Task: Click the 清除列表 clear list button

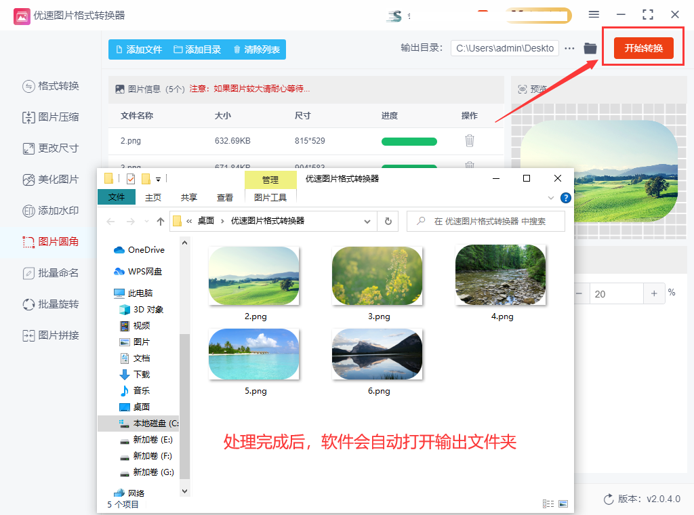Action: point(257,49)
